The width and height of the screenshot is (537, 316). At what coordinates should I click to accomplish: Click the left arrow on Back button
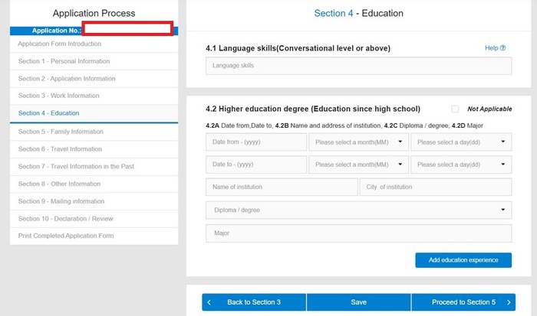pyautogui.click(x=210, y=302)
